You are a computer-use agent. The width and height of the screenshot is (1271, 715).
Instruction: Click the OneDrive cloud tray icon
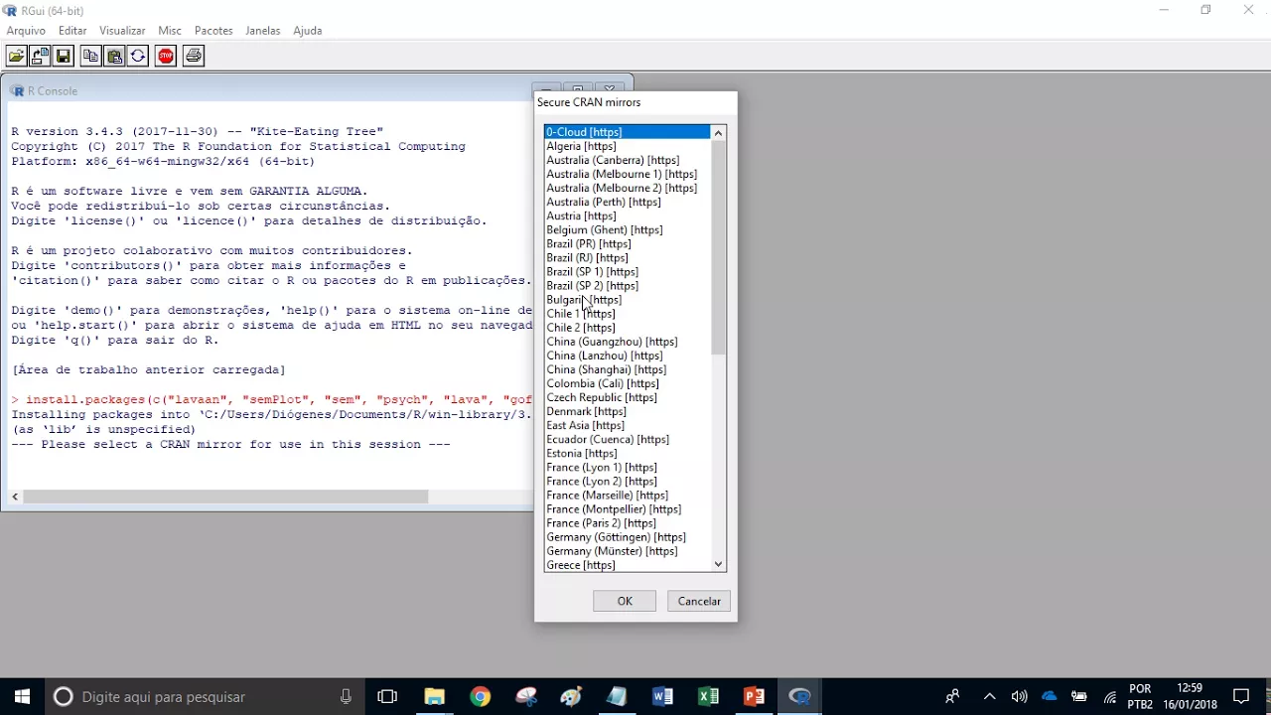[1050, 696]
